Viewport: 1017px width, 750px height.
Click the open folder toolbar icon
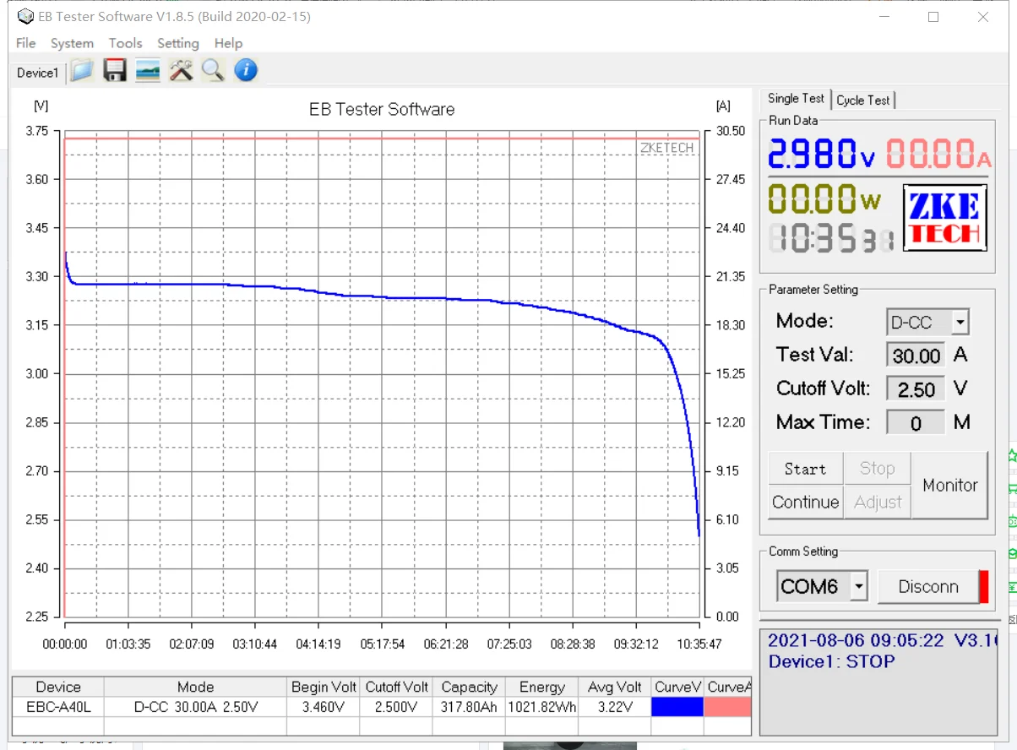tap(81, 71)
